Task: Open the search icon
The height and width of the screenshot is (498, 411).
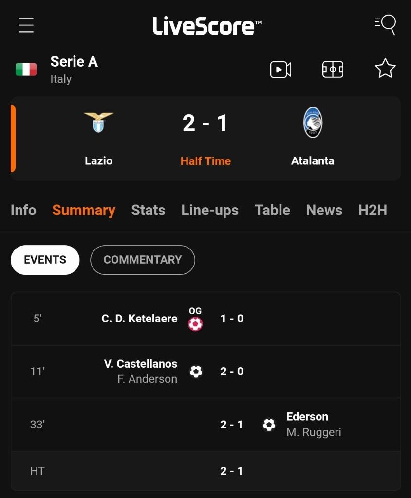Action: tap(385, 24)
